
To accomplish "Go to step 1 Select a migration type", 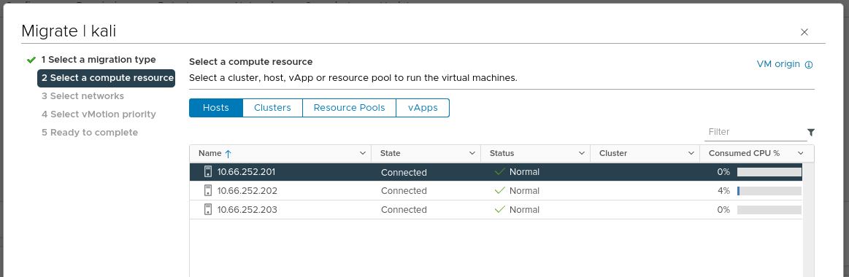I will tap(99, 60).
